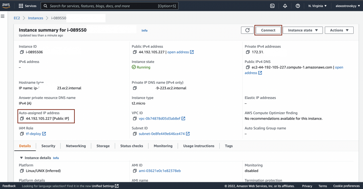Select the Networking tab
This screenshot has width=363, height=189.
(76, 146)
